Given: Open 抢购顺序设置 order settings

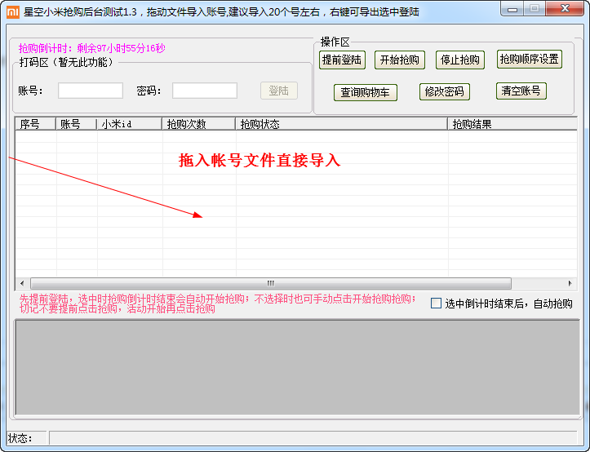Looking at the screenshot, I should 529,59.
